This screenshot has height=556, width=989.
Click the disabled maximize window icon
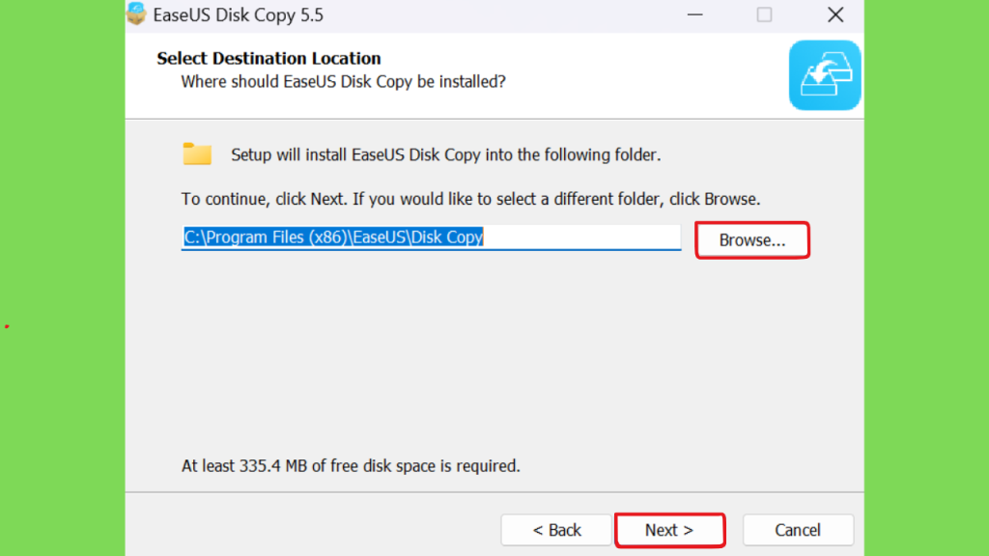point(764,14)
